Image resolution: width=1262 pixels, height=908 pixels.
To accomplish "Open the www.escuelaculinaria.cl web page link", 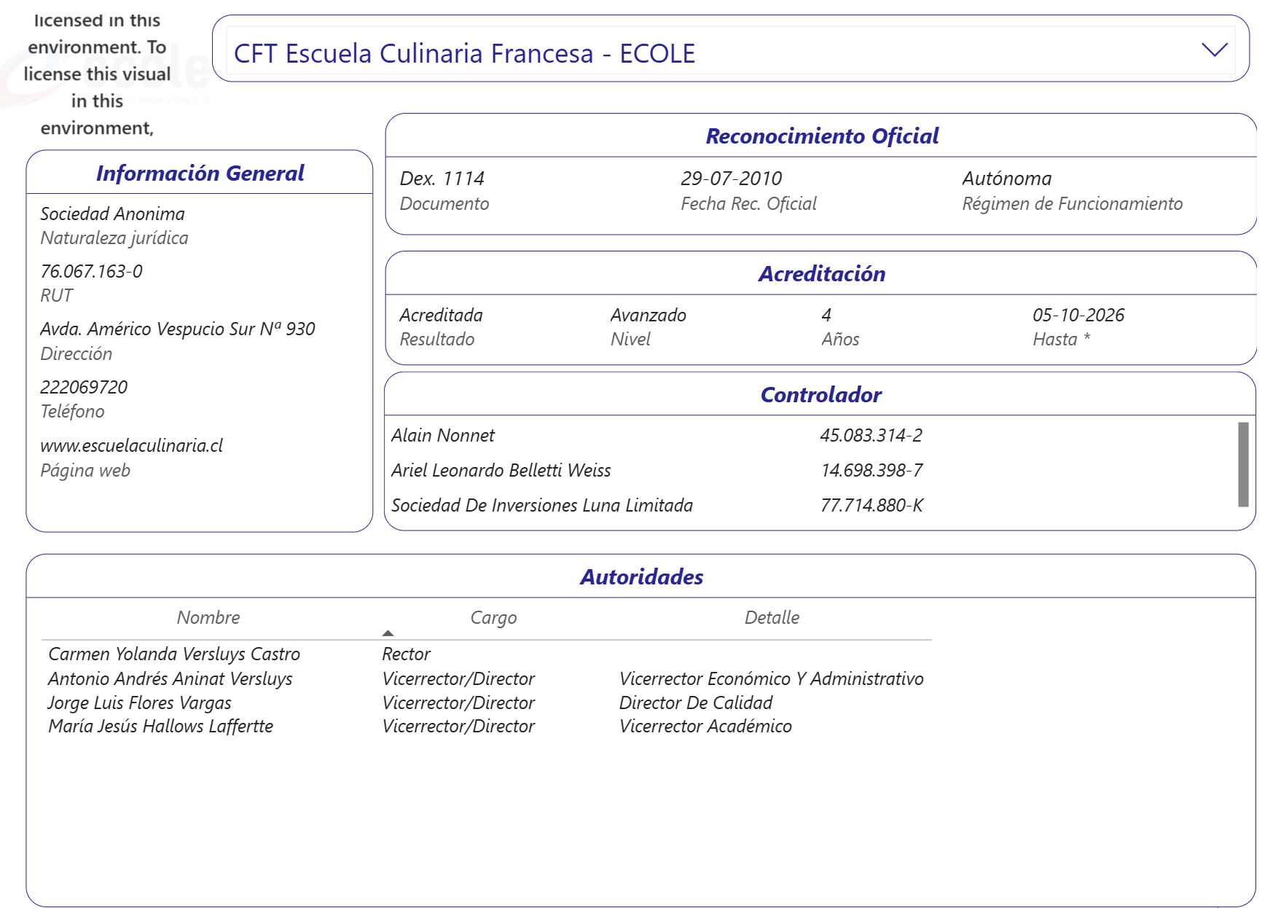I will click(131, 445).
